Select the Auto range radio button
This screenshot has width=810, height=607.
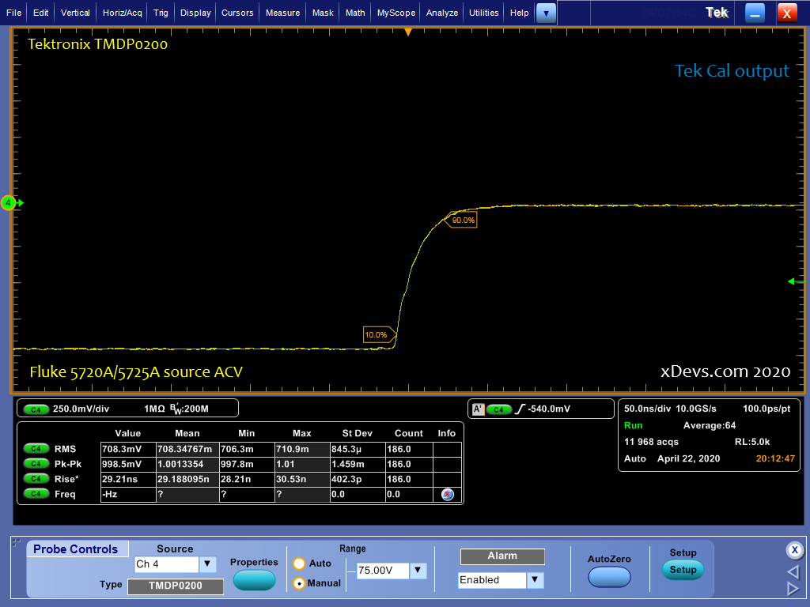[x=299, y=564]
